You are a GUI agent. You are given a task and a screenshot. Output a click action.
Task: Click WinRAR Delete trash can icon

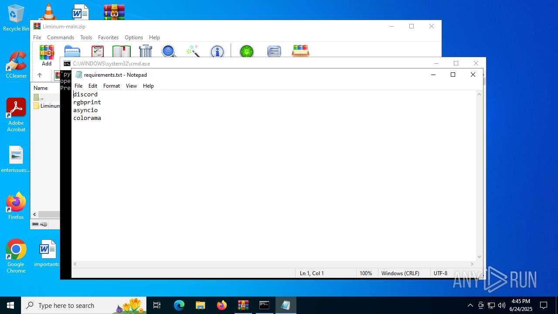coord(146,51)
